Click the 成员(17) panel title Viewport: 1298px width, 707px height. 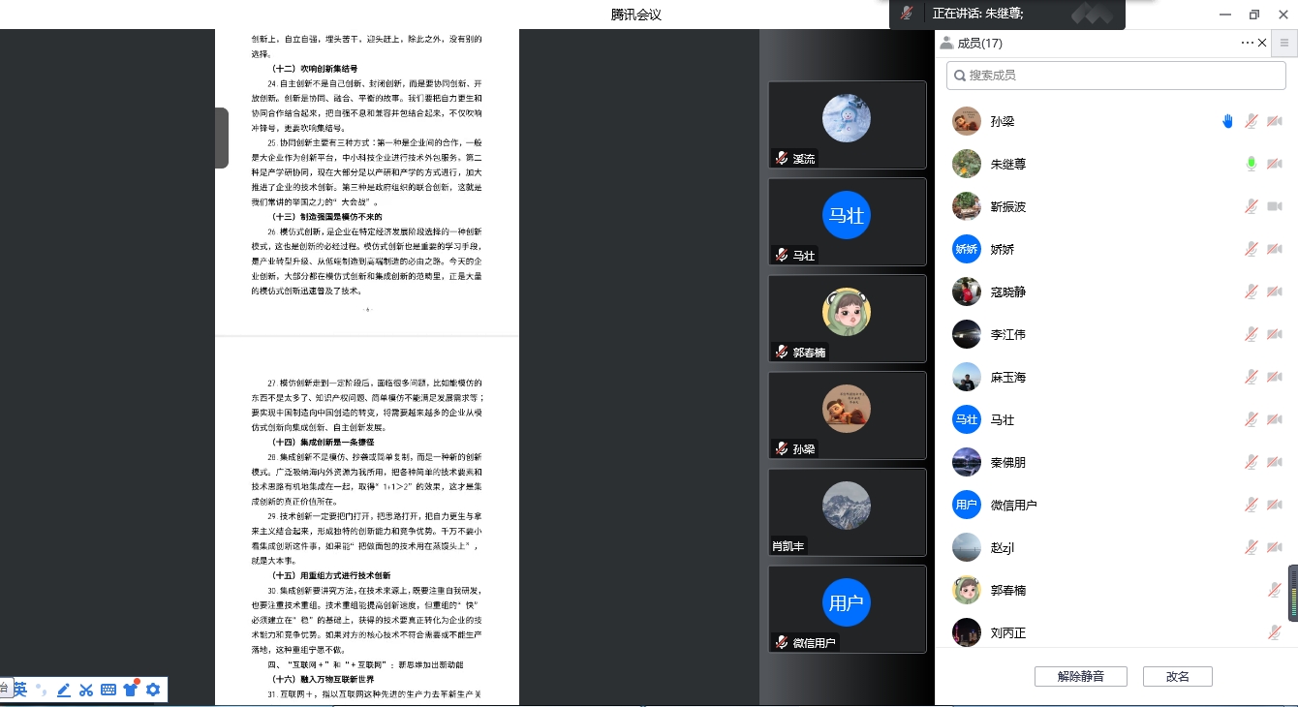(x=979, y=43)
